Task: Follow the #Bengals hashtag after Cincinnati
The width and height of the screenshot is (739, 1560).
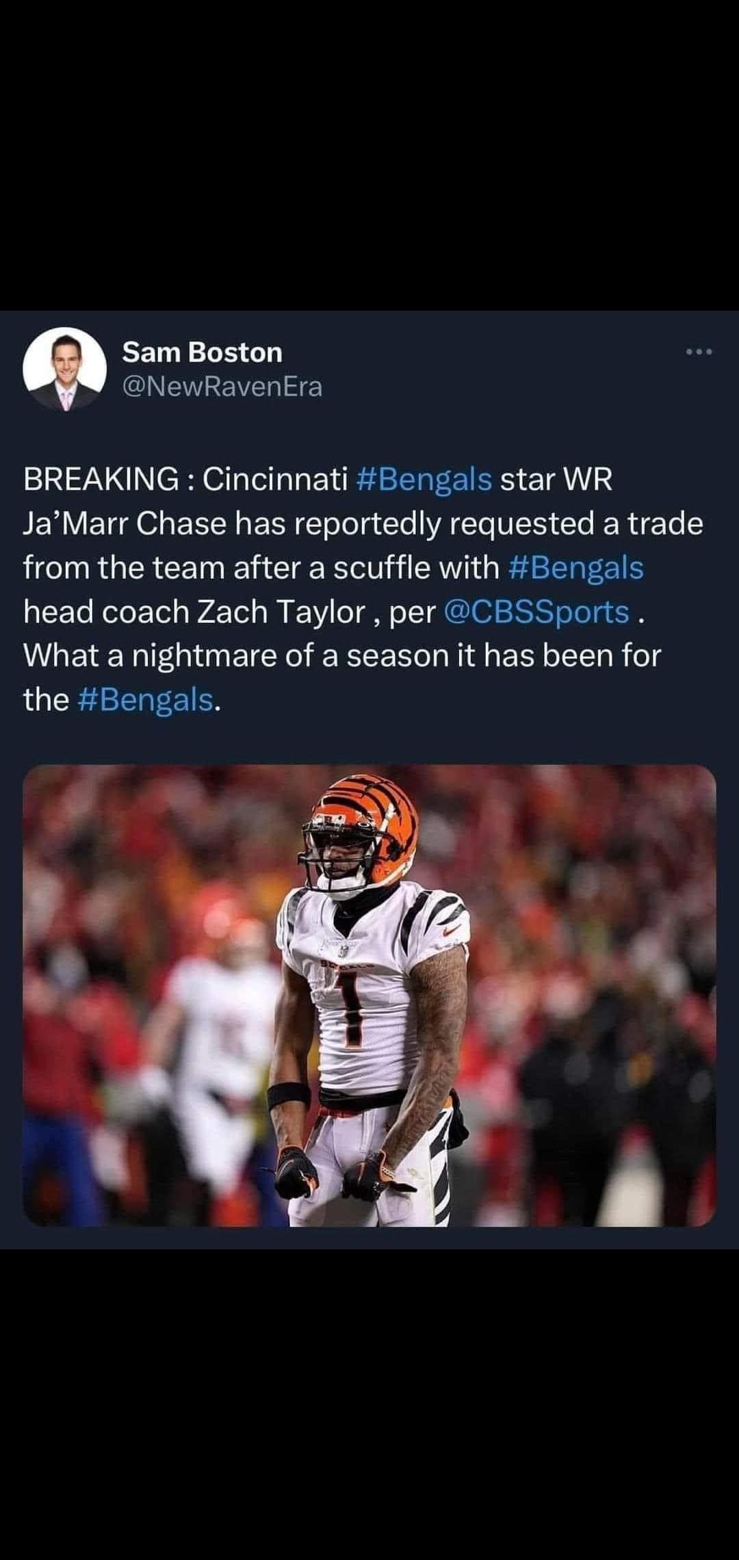Action: click(x=425, y=480)
